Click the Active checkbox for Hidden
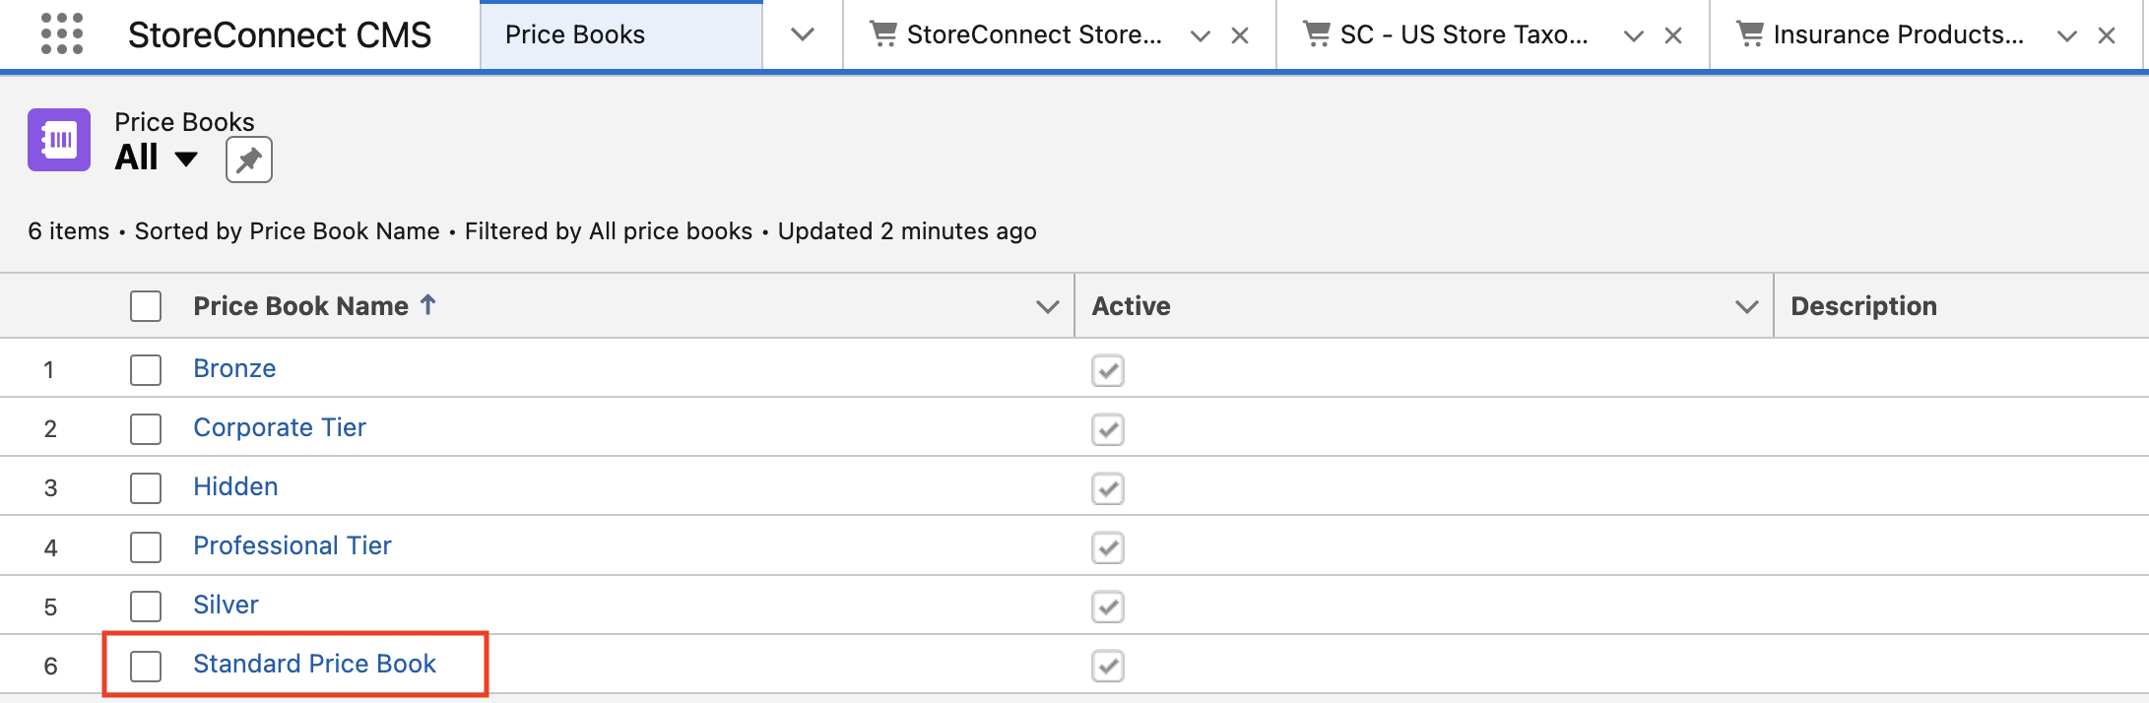The height and width of the screenshot is (703, 2149). pos(1108,488)
